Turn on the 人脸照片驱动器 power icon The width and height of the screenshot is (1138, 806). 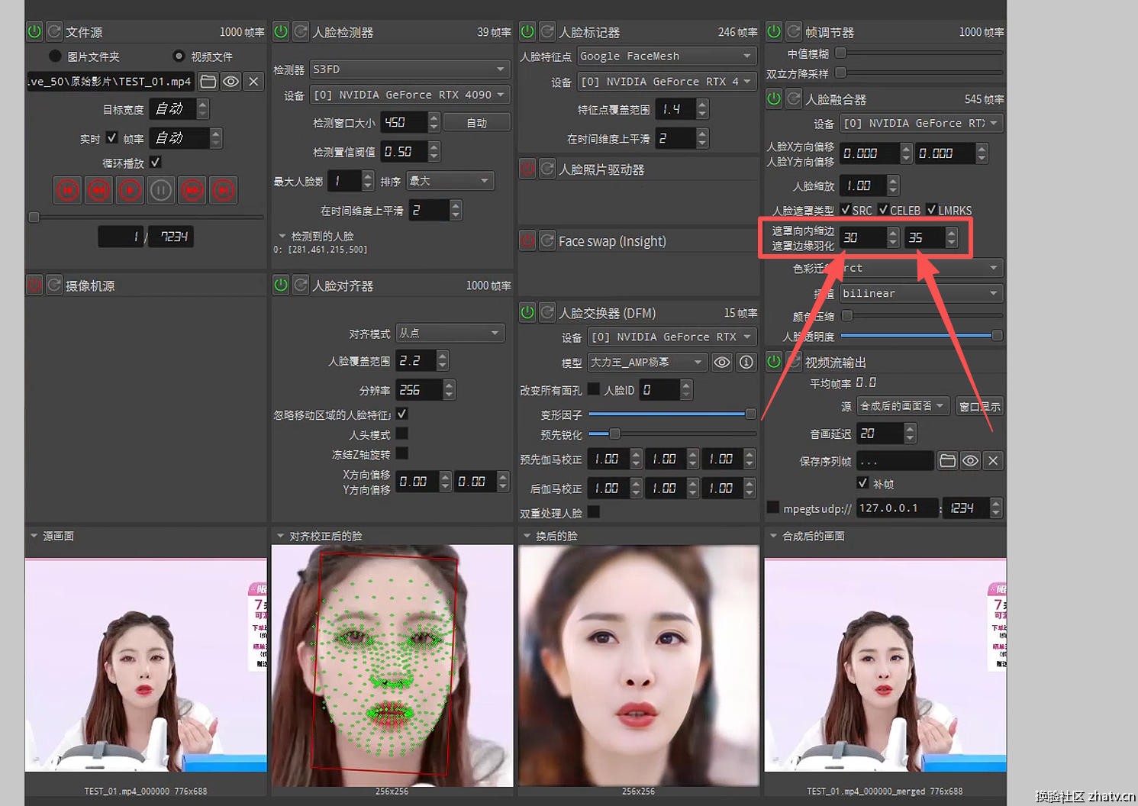click(527, 169)
